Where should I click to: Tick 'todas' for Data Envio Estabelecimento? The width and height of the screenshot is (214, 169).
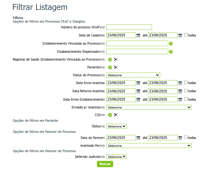pos(186,99)
